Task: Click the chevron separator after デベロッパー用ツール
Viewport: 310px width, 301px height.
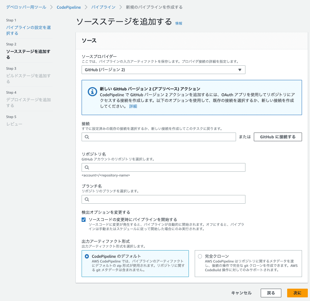Action: coord(51,7)
